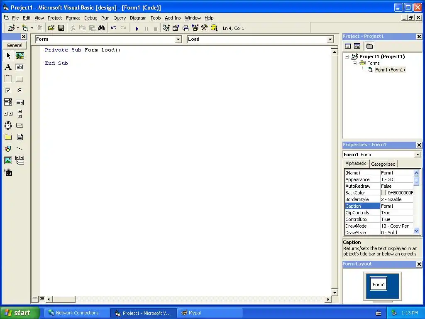The image size is (425, 319).
Task: Select the Image control tool
Action: click(8, 160)
